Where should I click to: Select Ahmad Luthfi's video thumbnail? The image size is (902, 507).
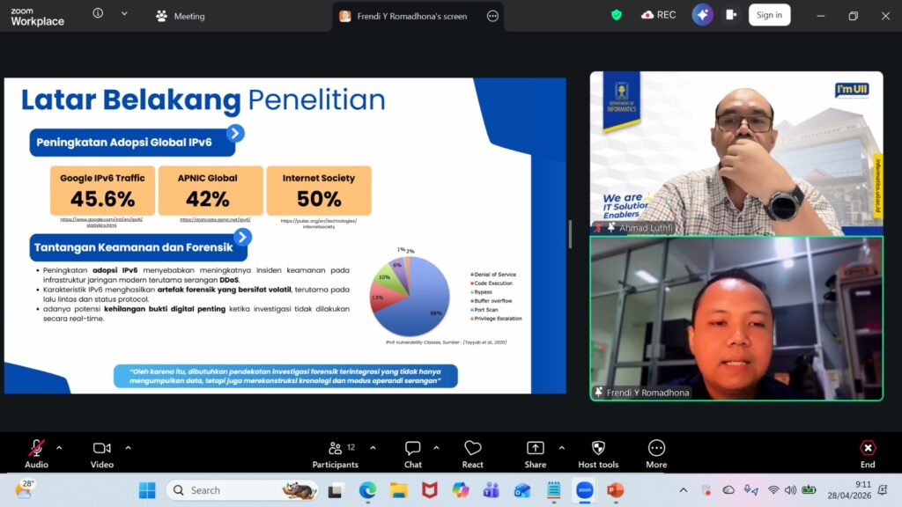736,153
